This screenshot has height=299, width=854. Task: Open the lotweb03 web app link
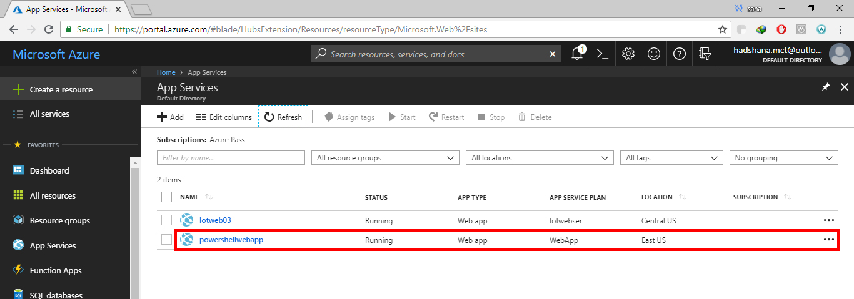(x=215, y=220)
